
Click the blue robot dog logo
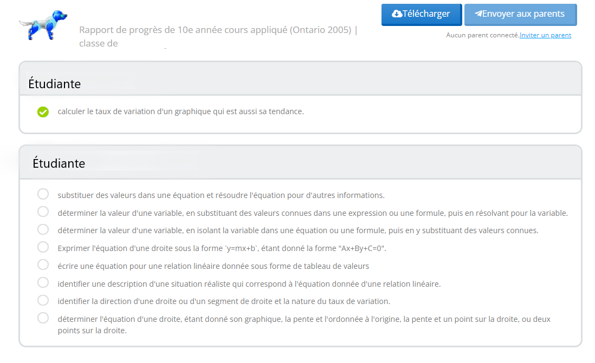(x=43, y=25)
